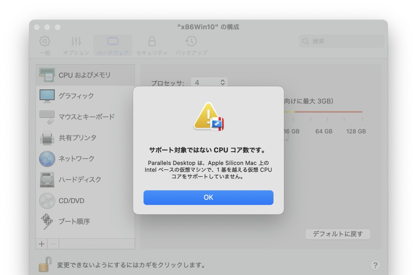Select the ハードディスク drive icon

[x=47, y=179]
